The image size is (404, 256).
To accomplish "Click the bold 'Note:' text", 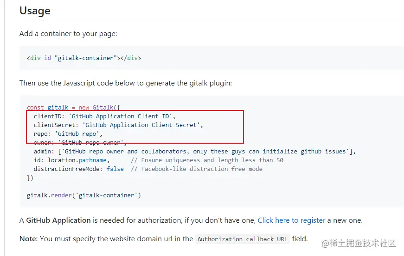I will pyautogui.click(x=29, y=239).
